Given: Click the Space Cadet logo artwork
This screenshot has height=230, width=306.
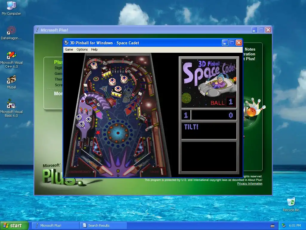Looking at the screenshot, I should point(209,84).
